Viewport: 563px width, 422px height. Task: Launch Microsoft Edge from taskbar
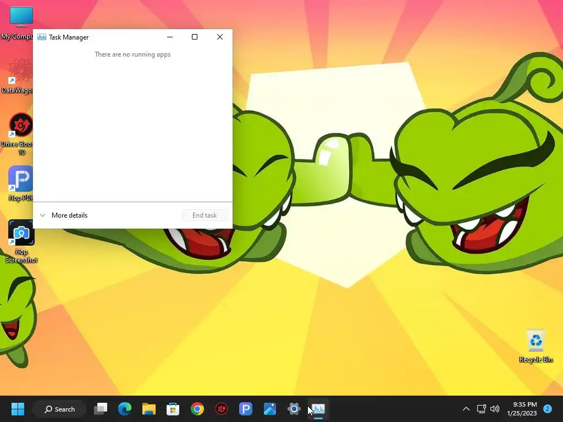click(x=125, y=409)
